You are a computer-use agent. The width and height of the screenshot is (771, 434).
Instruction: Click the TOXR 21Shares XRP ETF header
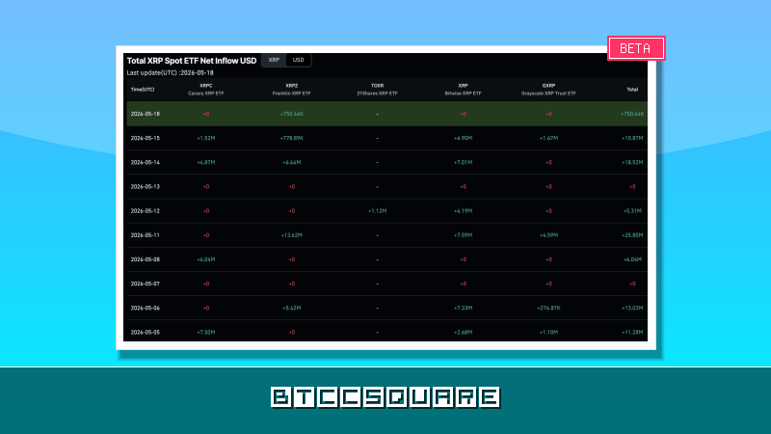point(377,90)
